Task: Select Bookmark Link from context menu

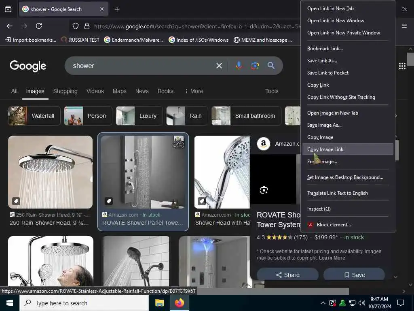Action: pyautogui.click(x=348, y=49)
